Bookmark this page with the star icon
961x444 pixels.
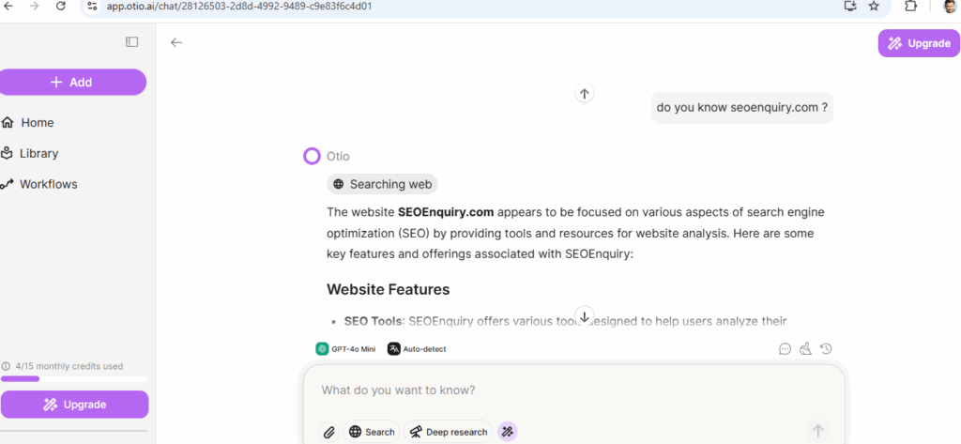(x=874, y=7)
